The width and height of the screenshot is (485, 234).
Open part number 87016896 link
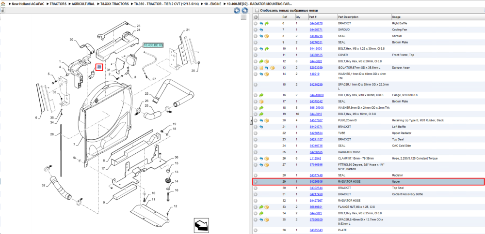coord(316,165)
